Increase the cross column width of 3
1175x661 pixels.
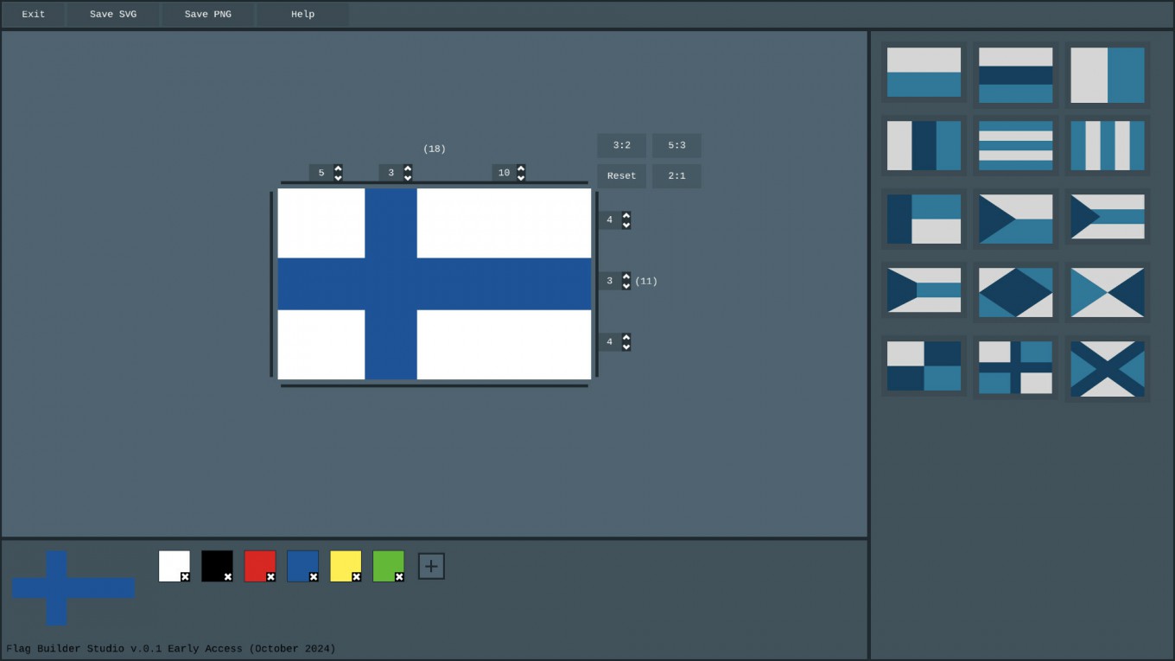(x=408, y=168)
